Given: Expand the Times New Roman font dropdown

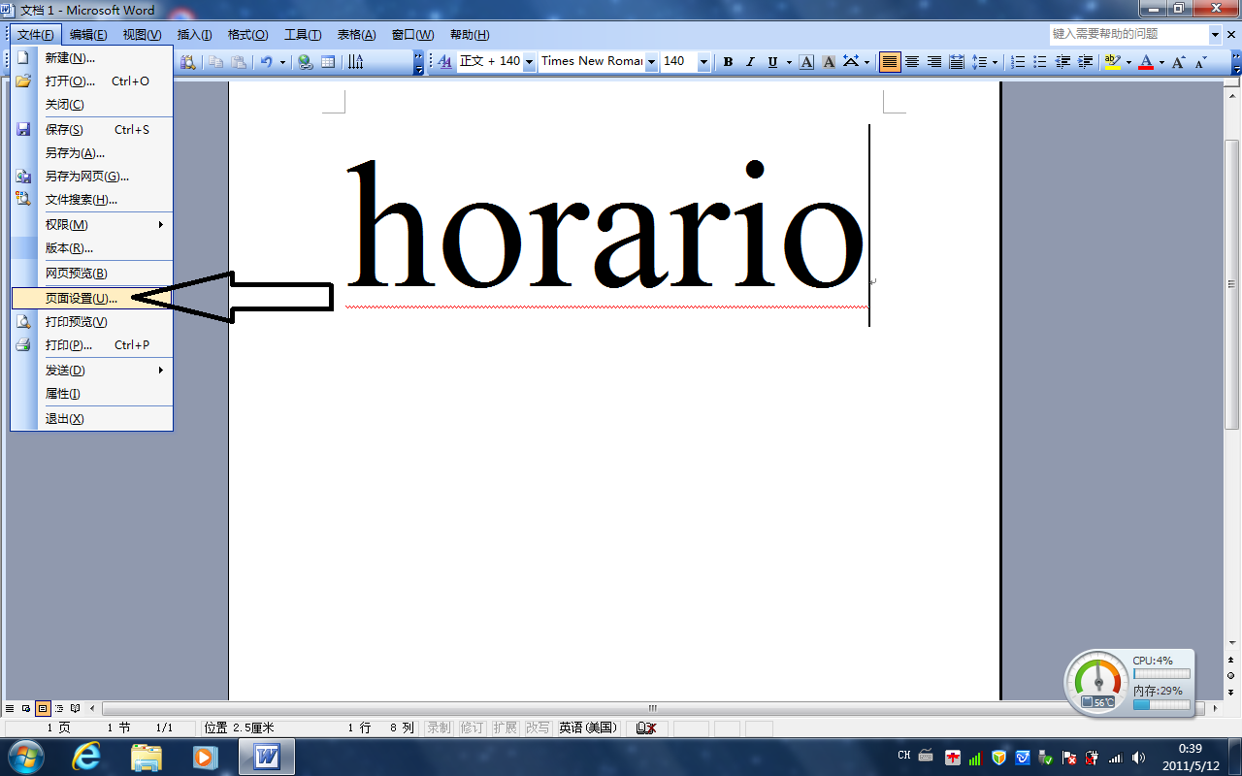Looking at the screenshot, I should [x=652, y=62].
